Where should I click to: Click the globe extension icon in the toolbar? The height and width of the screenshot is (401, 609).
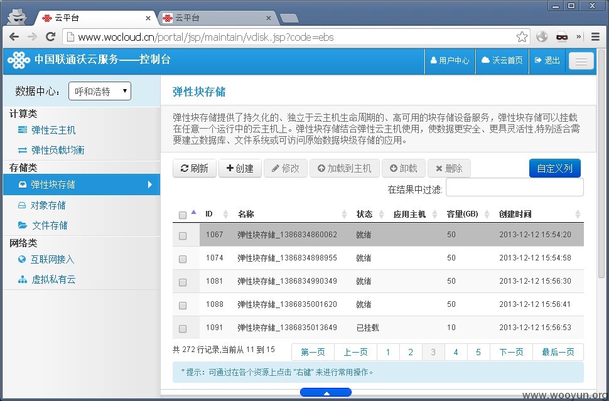click(542, 36)
